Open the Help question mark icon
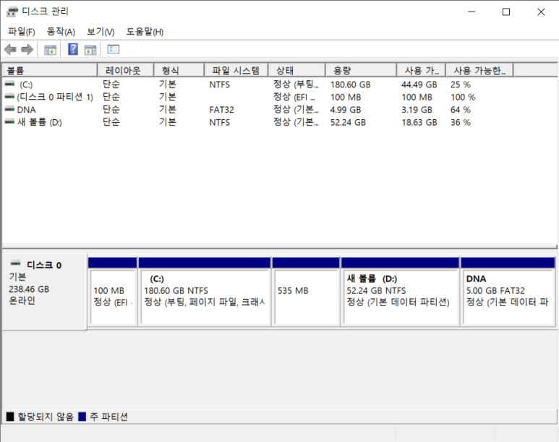The width and height of the screenshot is (559, 442). (x=73, y=49)
